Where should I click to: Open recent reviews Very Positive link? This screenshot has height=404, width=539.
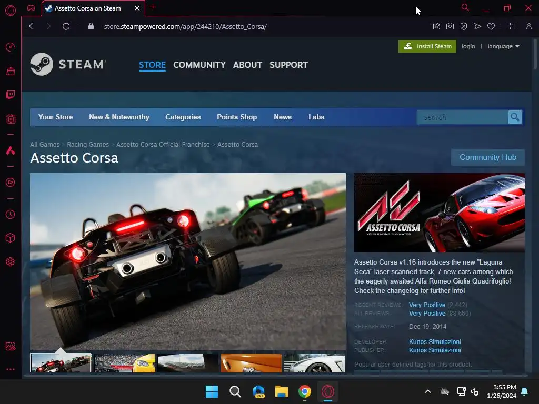point(427,305)
